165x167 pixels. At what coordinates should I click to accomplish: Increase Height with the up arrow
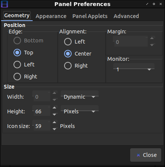point(54,108)
